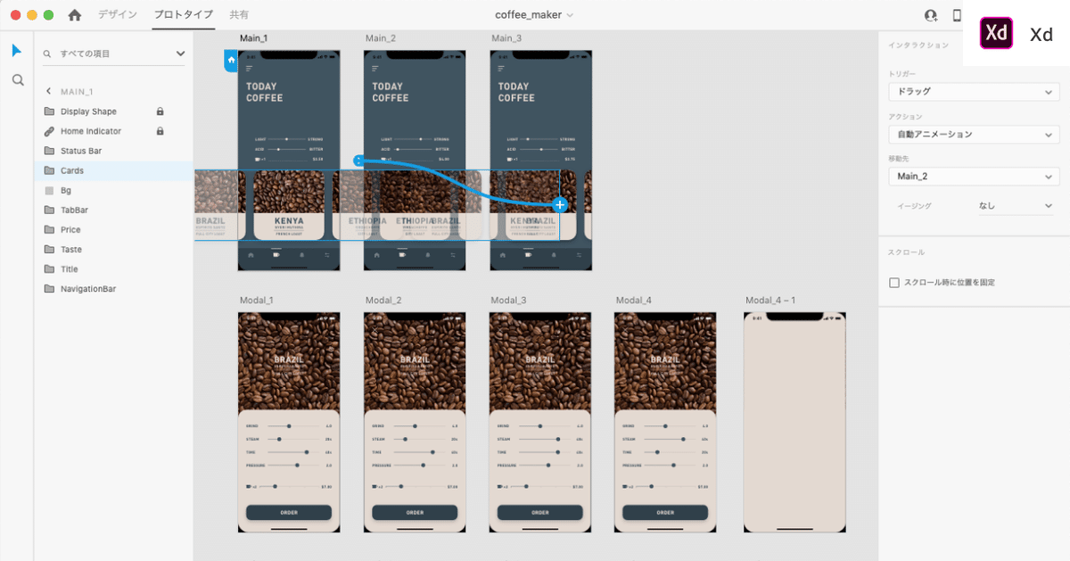Viewport: 1070px width, 561px height.
Task: Activate the Select arrow tool
Action: [x=16, y=50]
